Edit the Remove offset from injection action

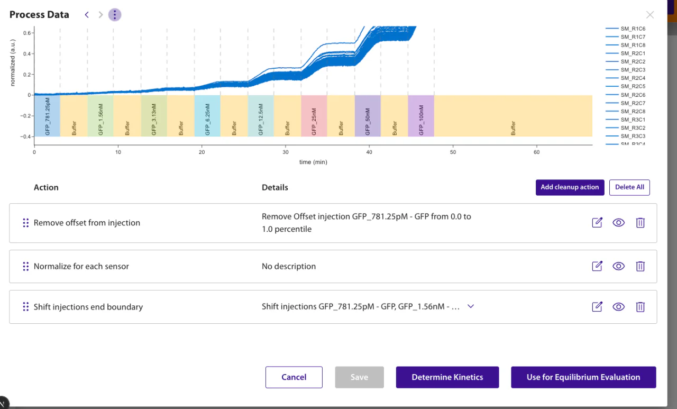597,223
